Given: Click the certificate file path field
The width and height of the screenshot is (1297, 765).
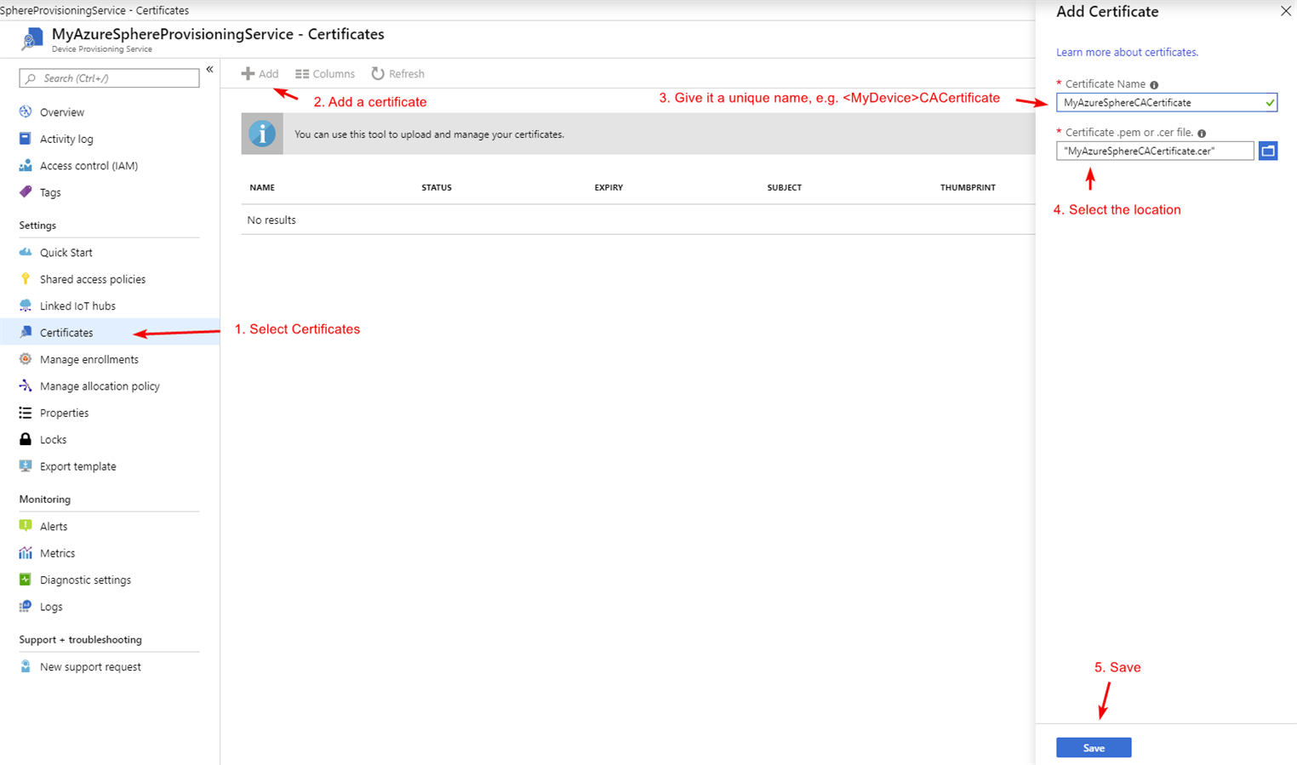Looking at the screenshot, I should [x=1155, y=151].
